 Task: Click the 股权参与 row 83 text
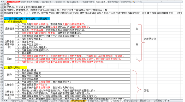point(24,7)
